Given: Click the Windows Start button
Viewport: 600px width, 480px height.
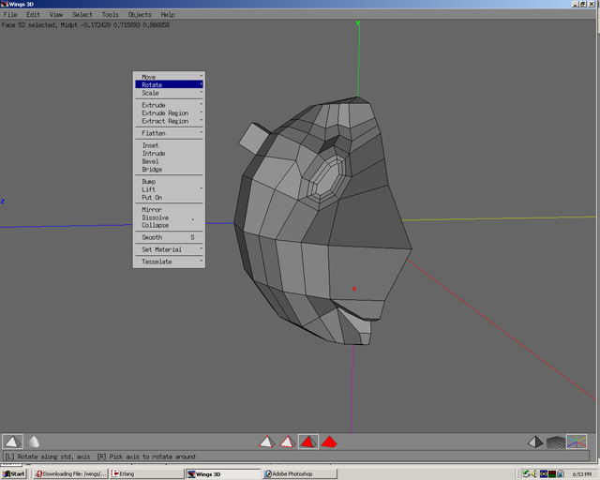Looking at the screenshot, I should tap(13, 473).
